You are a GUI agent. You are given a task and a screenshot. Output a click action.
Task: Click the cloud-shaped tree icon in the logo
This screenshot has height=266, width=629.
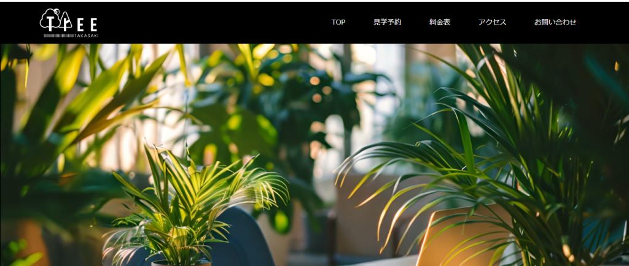pyautogui.click(x=50, y=19)
